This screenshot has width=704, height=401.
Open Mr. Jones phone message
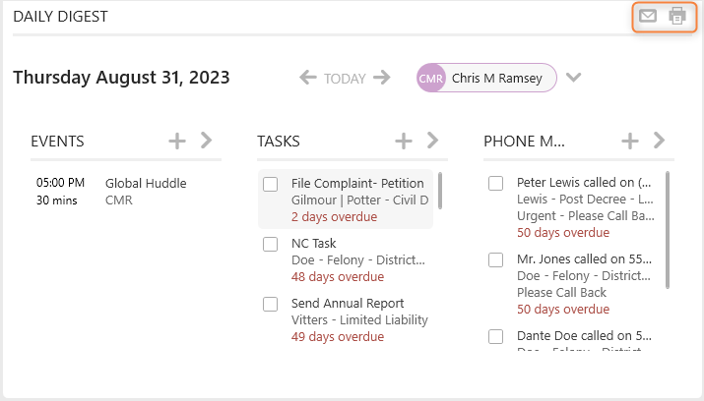coord(584,258)
